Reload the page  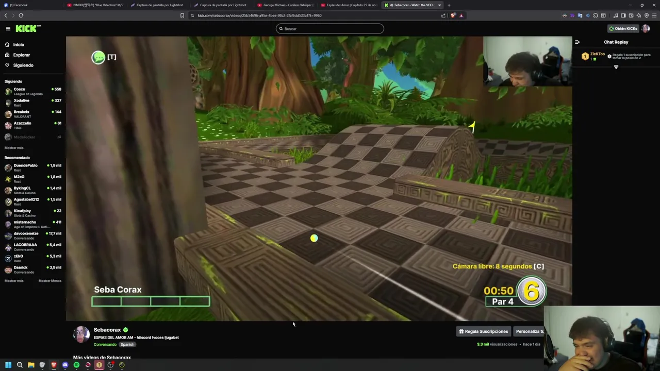(x=21, y=15)
